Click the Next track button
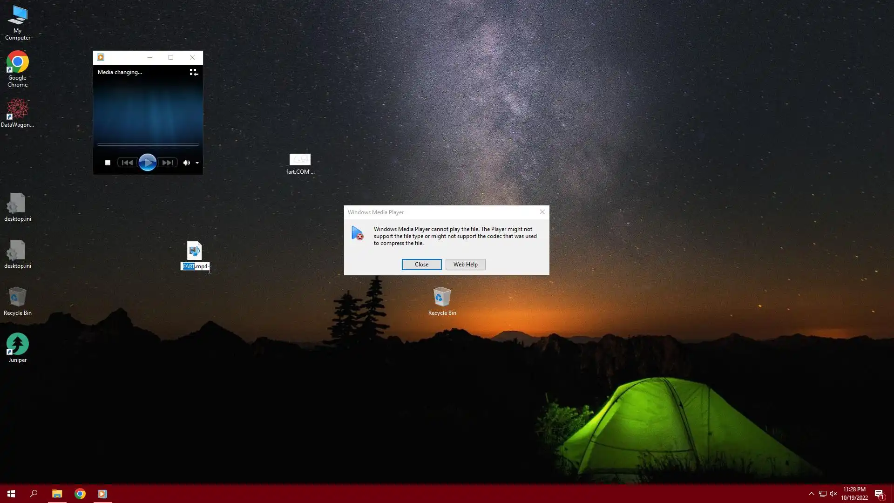This screenshot has width=894, height=503. (x=168, y=163)
